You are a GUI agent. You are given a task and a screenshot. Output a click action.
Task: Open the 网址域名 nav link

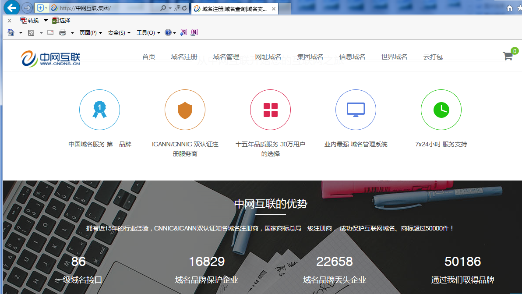pos(268,57)
